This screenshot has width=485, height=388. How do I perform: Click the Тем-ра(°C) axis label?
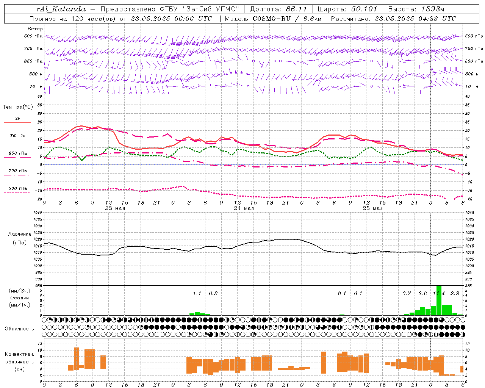pyautogui.click(x=18, y=107)
